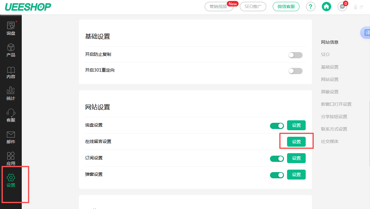
Task: Open the 邮件 mail sidebar icon
Action: 11,137
